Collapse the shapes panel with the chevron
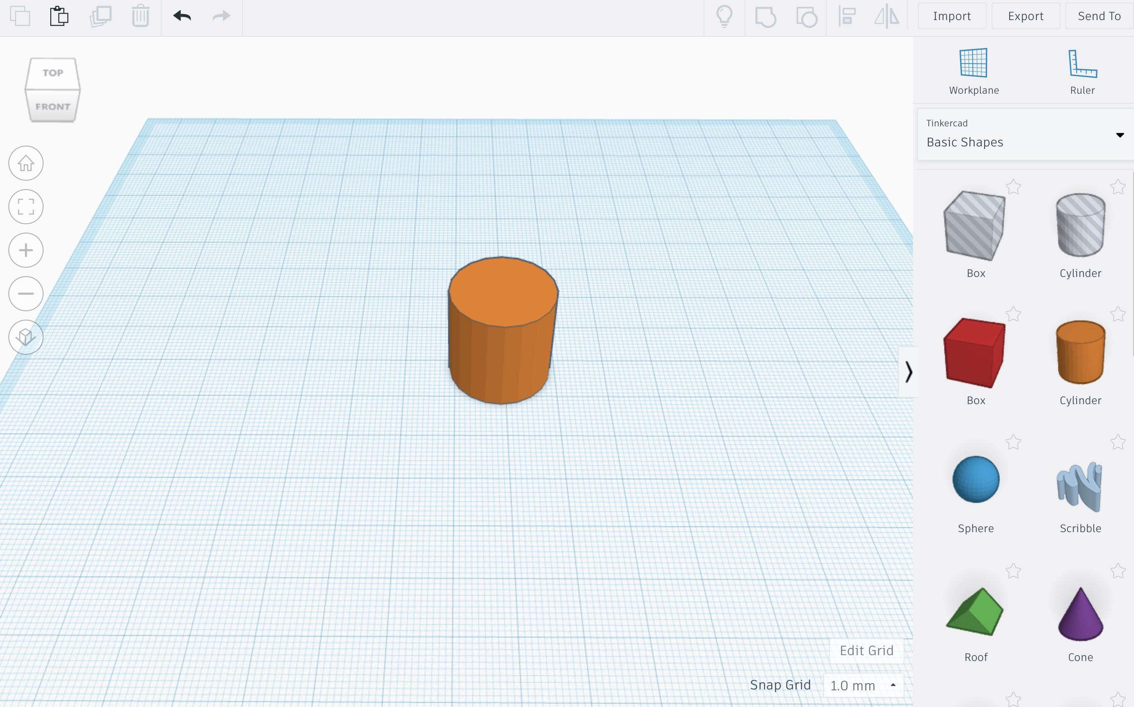The height and width of the screenshot is (707, 1134). coord(908,372)
